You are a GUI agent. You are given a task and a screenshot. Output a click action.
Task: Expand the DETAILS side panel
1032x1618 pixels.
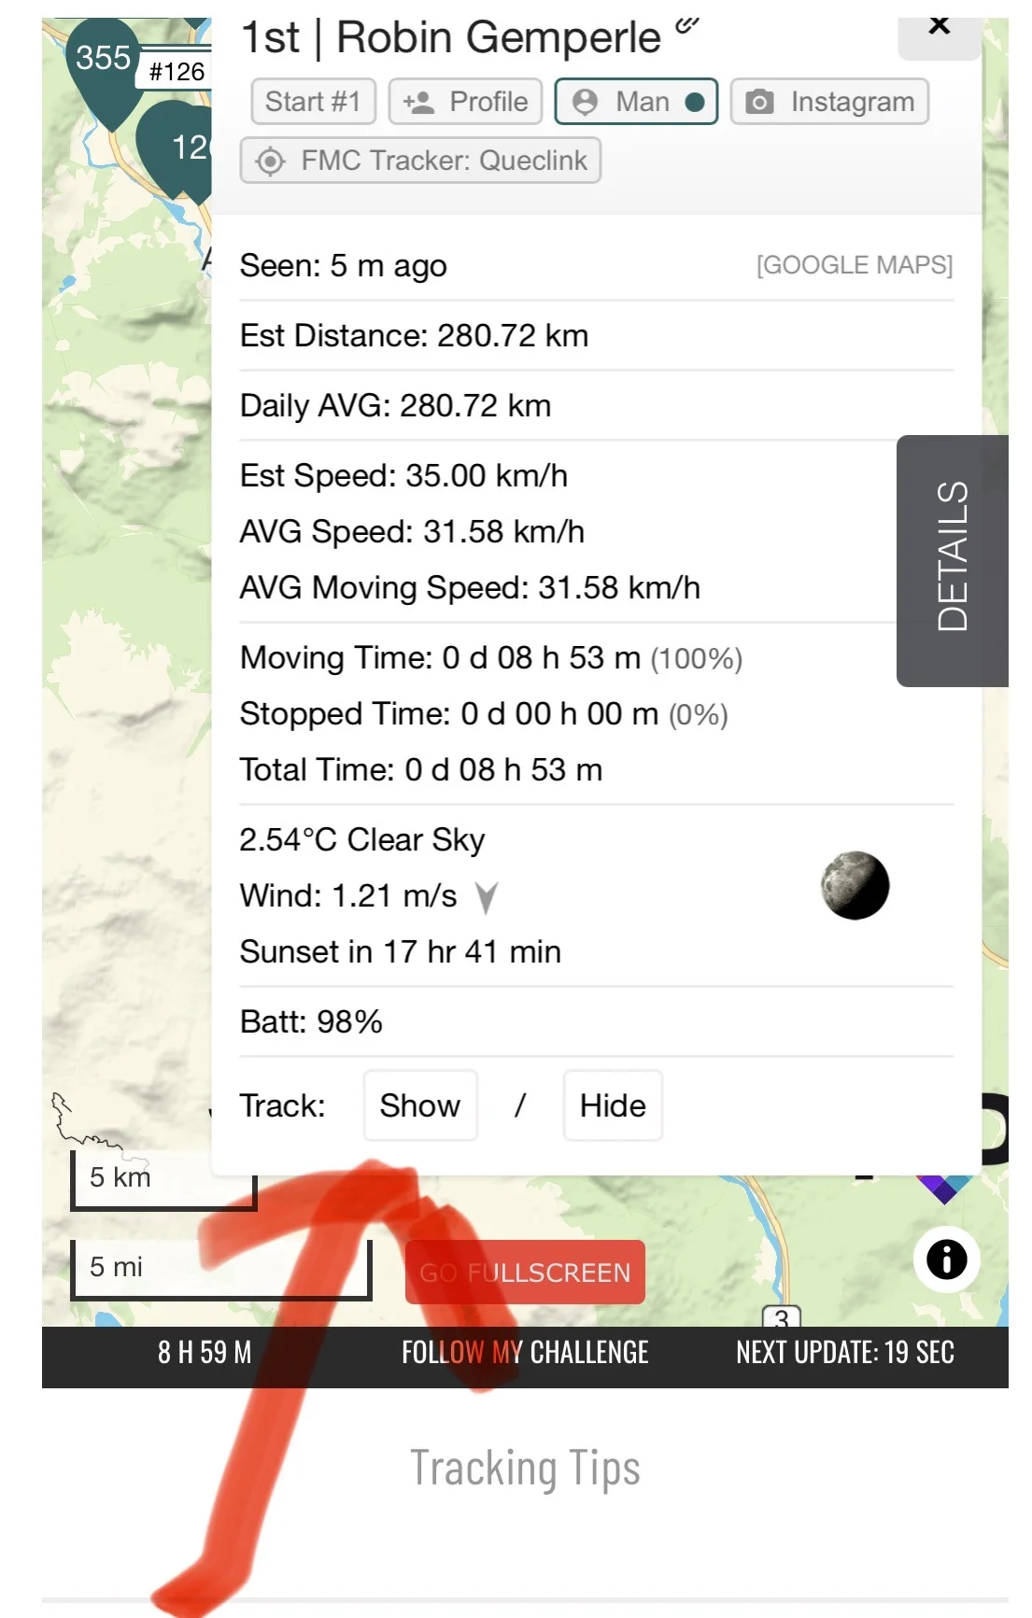pos(953,560)
